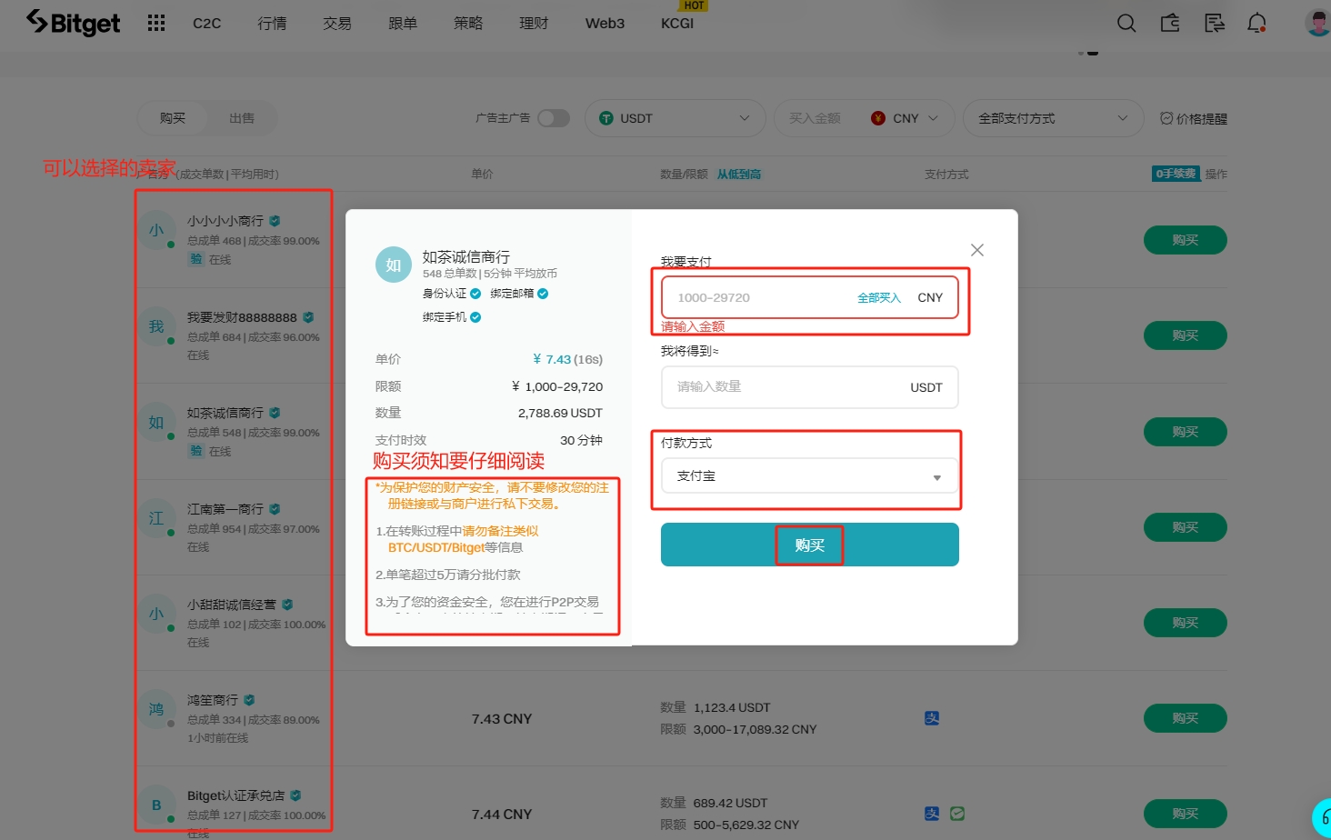1331x840 pixels.
Task: Open the 交易 trade menu
Action: [337, 24]
